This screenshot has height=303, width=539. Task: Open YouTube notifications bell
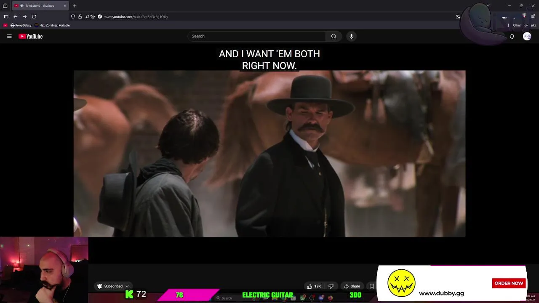[x=512, y=37]
